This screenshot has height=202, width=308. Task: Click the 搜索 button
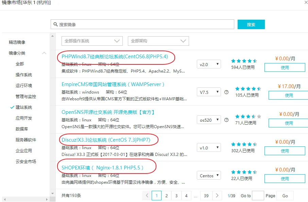[x=251, y=24]
